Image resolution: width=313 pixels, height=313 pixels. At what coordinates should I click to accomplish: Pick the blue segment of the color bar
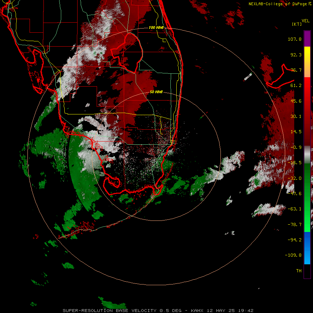pos(307,248)
